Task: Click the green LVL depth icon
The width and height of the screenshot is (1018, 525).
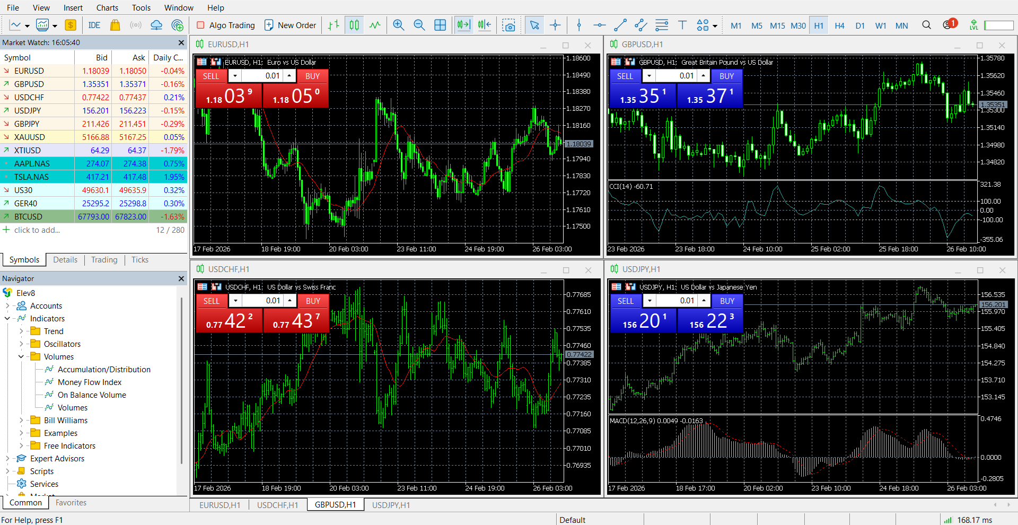Action: point(973,25)
